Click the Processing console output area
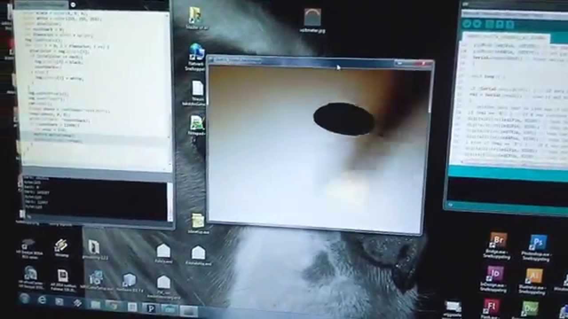 click(94, 199)
